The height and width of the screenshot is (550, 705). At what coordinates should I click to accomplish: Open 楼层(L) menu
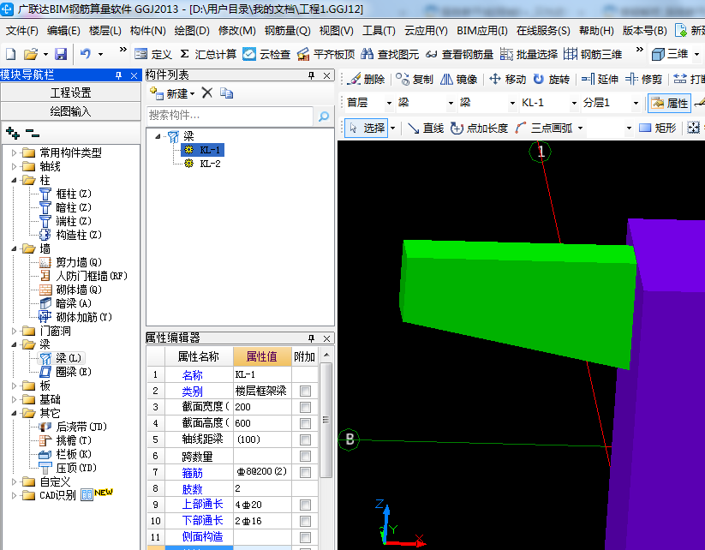click(105, 31)
